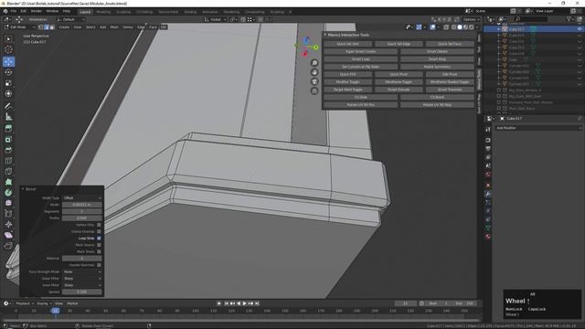The width and height of the screenshot is (585, 329).
Task: Select the Shrink/Fatten tool
Action: 8,224
